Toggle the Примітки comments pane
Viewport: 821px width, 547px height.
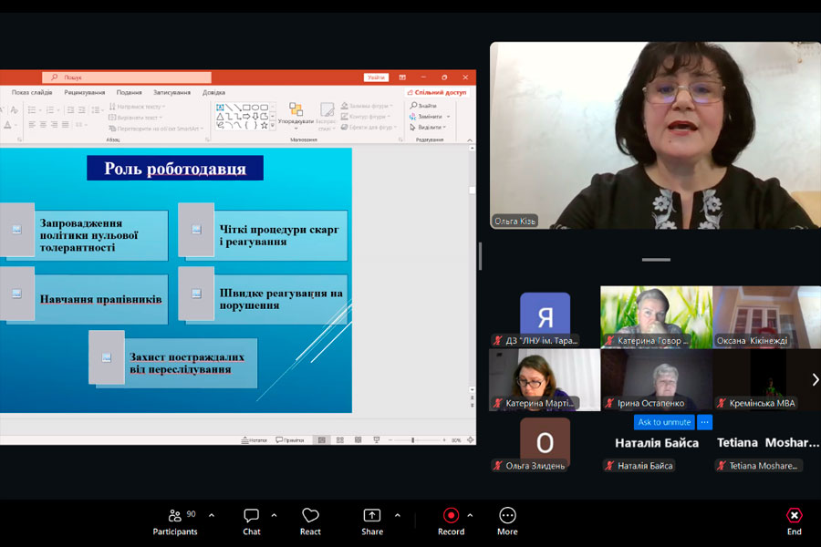pyautogui.click(x=290, y=440)
